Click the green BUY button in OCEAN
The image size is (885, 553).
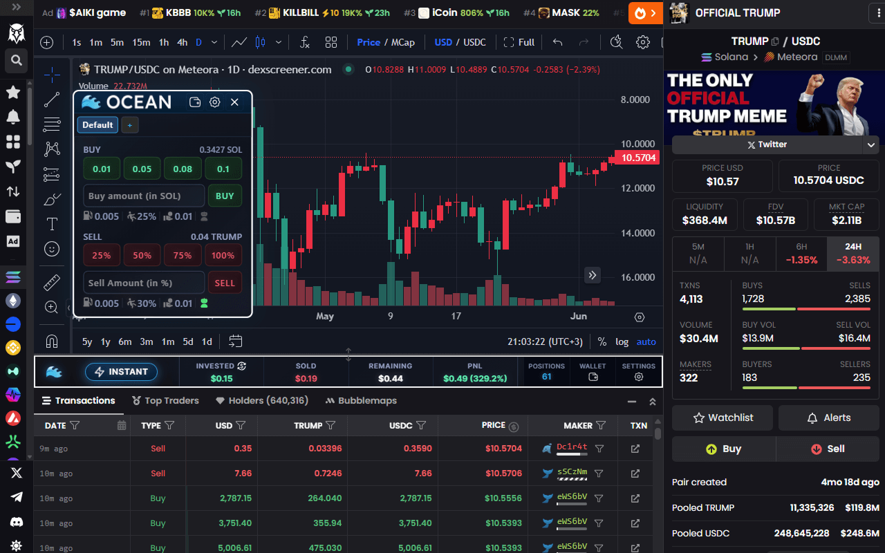(x=225, y=196)
